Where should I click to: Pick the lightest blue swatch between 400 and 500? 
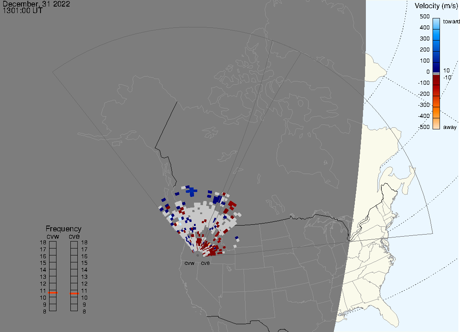[436, 23]
